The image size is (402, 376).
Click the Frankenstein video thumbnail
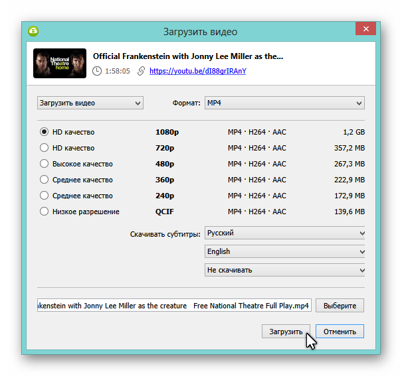coord(60,63)
